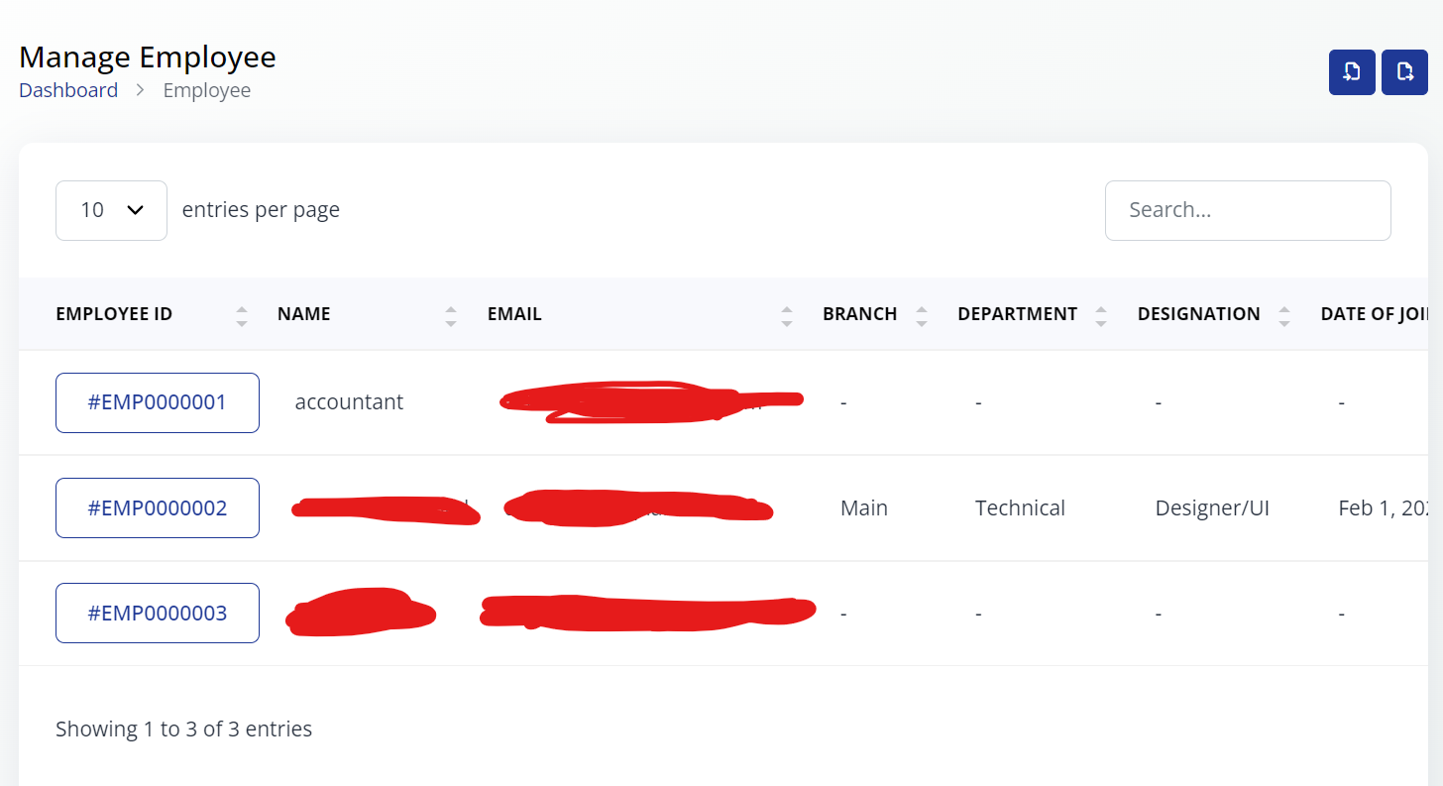1443x786 pixels.
Task: Click the Dashboard breadcrumb link
Action: (x=68, y=90)
